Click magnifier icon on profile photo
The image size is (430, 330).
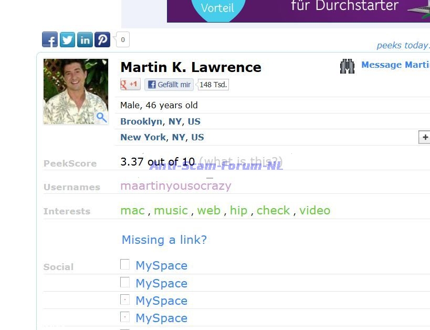[x=101, y=117]
